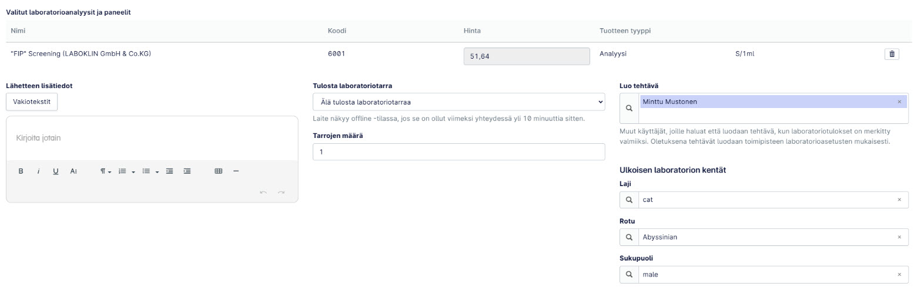Click the Sukupuoli field with male

tap(774, 275)
